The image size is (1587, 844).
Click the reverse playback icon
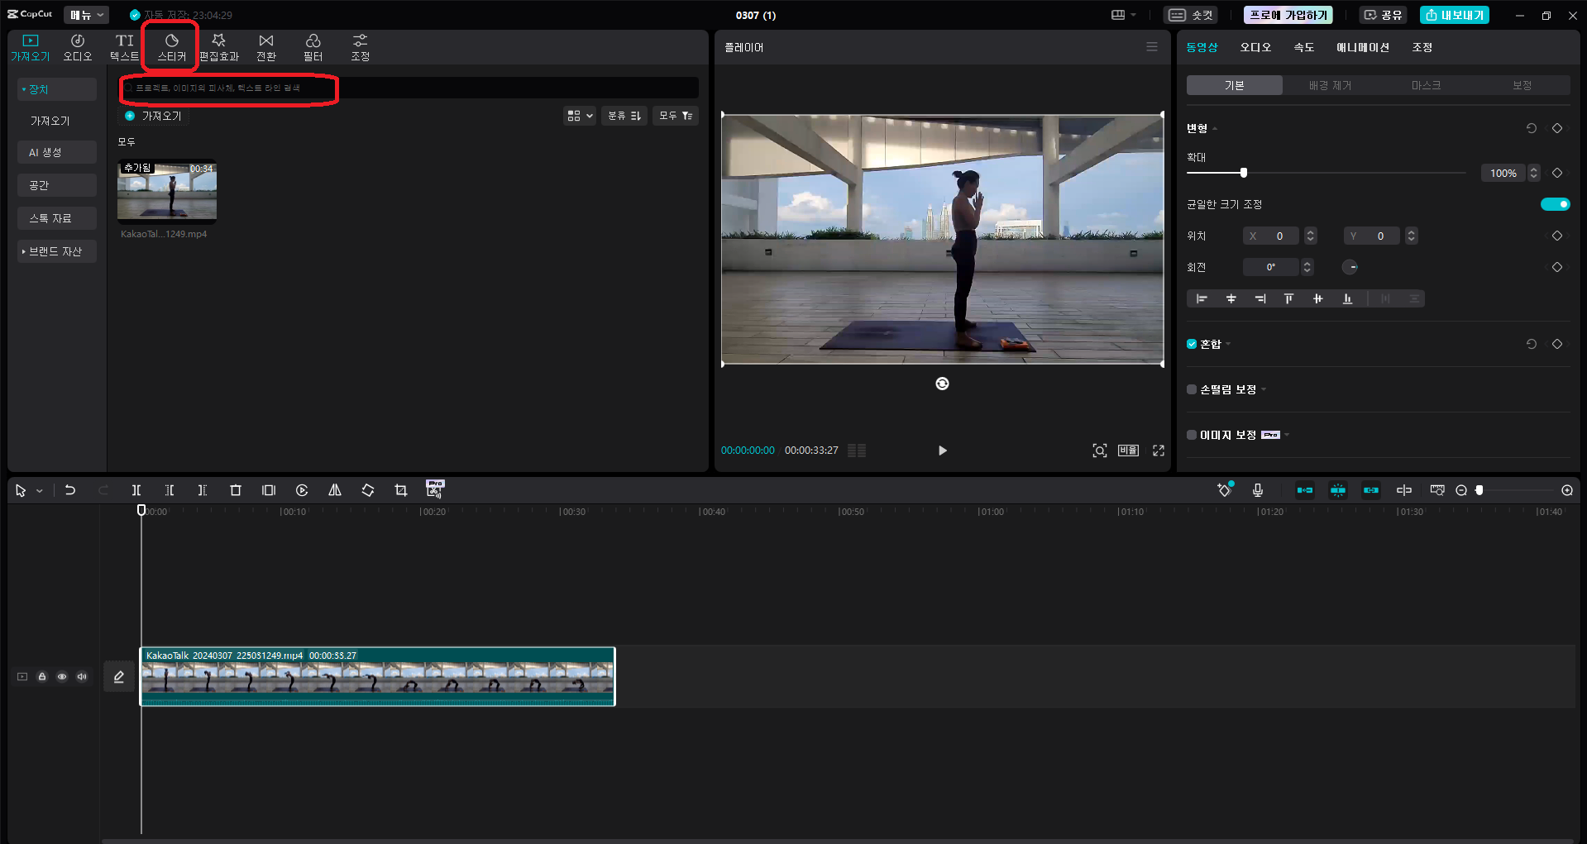302,490
